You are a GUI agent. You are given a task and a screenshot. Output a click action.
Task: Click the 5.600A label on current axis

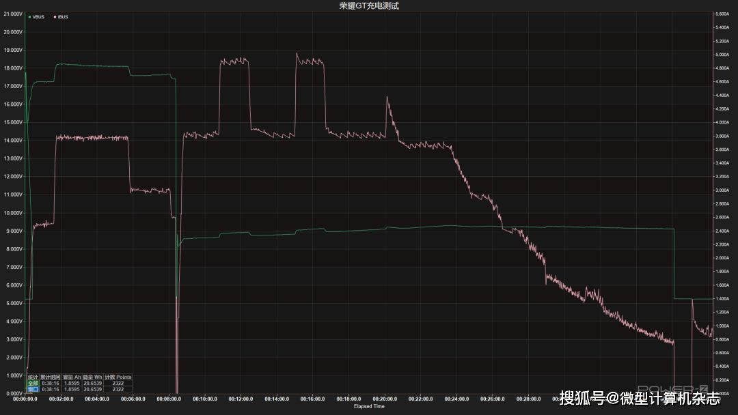point(722,14)
